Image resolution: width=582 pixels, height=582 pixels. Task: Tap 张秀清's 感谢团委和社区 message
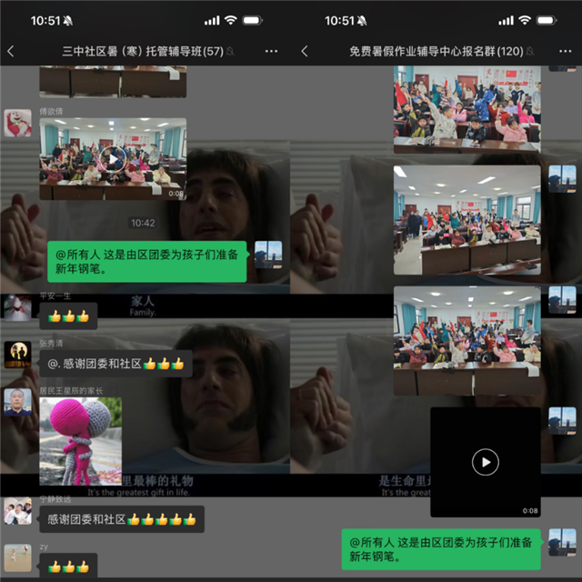[x=115, y=364]
